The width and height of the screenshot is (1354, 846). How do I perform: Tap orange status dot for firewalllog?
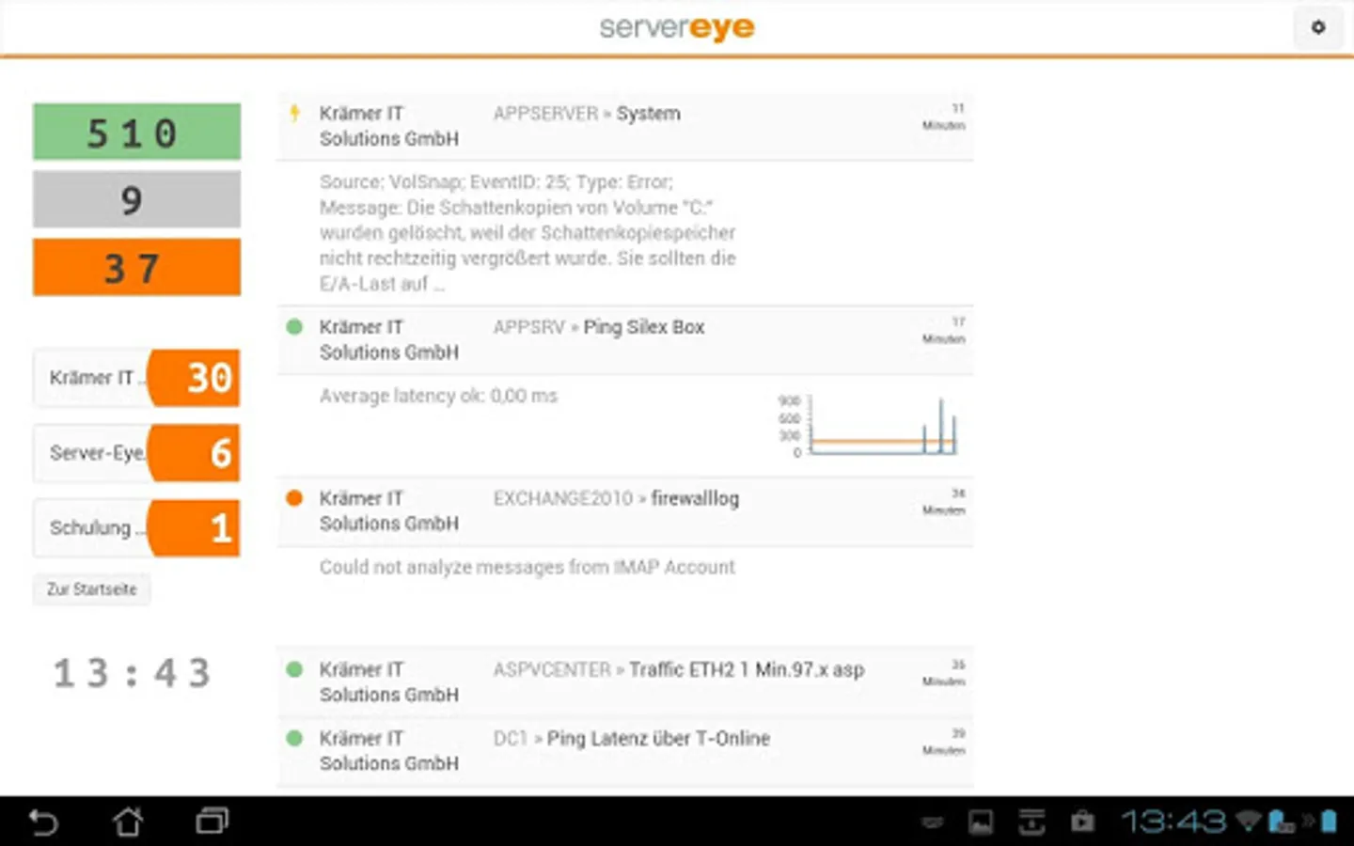tap(294, 498)
